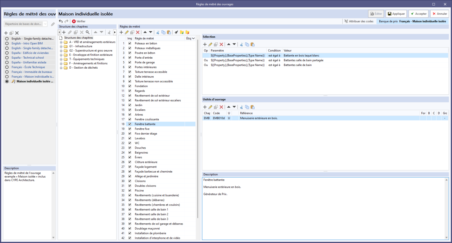Expand the G1 - Infrastructure chapter
Image resolution: width=452 pixels, height=243 pixels.
(x=61, y=46)
